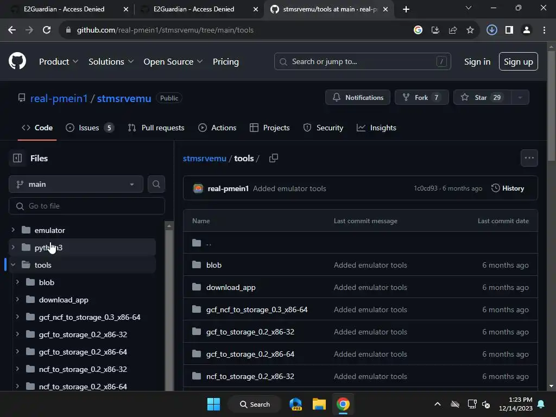This screenshot has width=556, height=417.
Task: Click the install app icon in address bar
Action: pyautogui.click(x=435, y=30)
